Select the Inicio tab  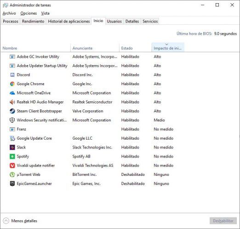click(98, 21)
